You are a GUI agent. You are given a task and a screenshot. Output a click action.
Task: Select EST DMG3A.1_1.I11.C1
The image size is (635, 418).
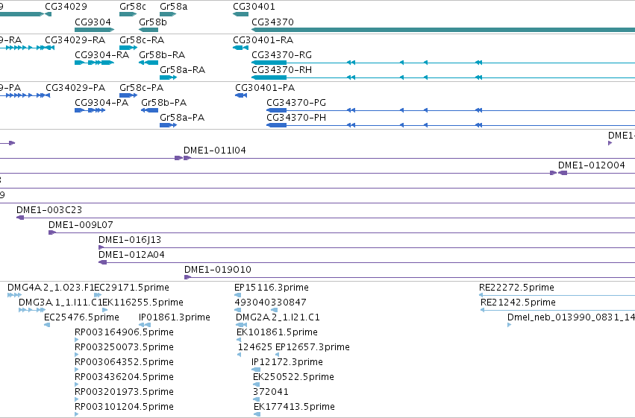(x=60, y=303)
